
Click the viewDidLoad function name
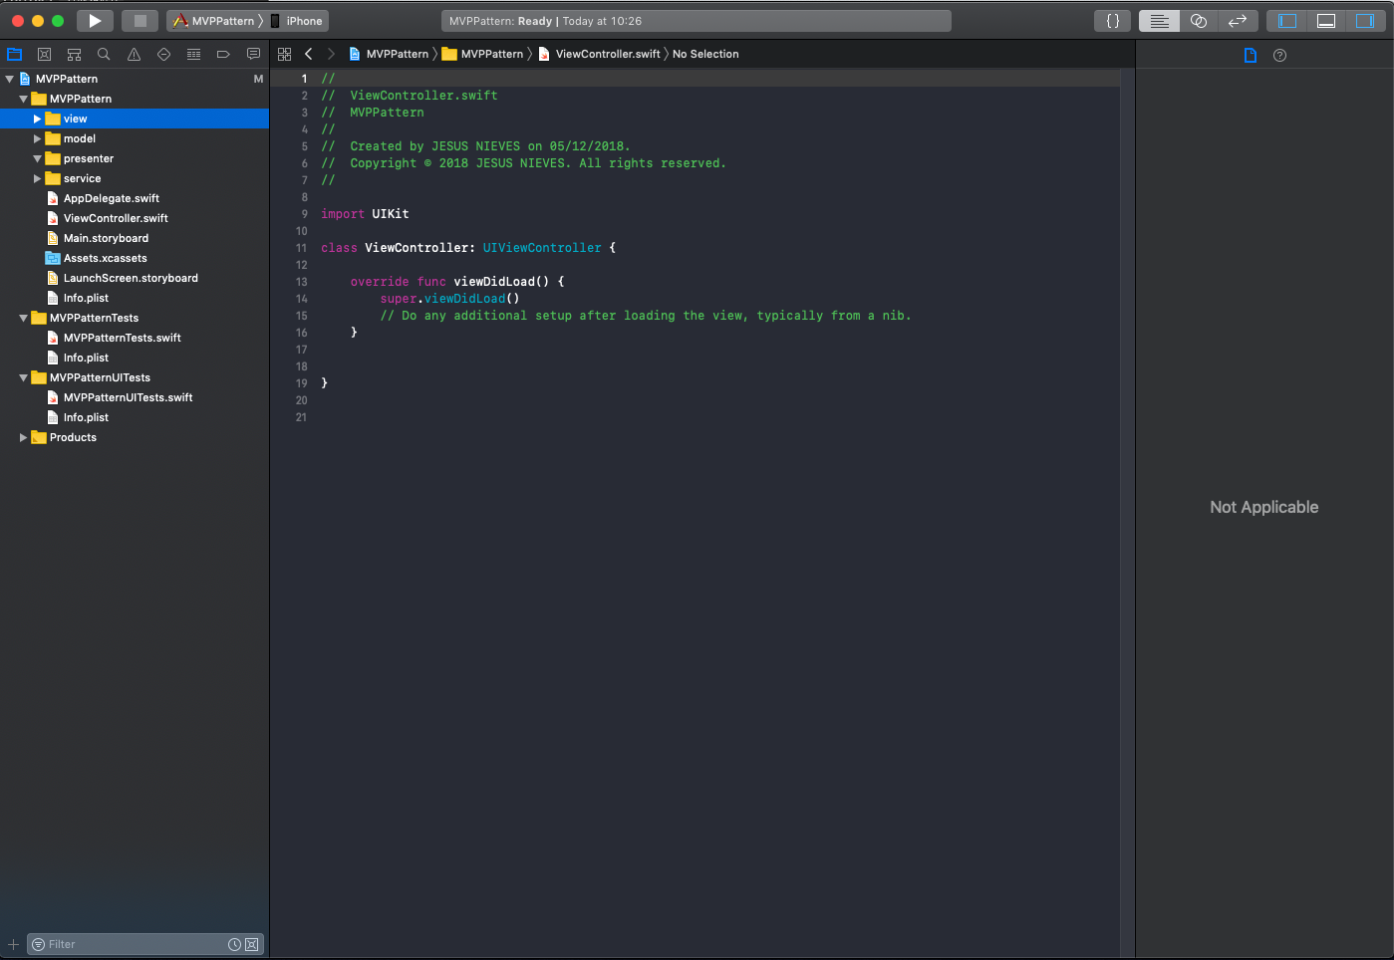click(494, 282)
